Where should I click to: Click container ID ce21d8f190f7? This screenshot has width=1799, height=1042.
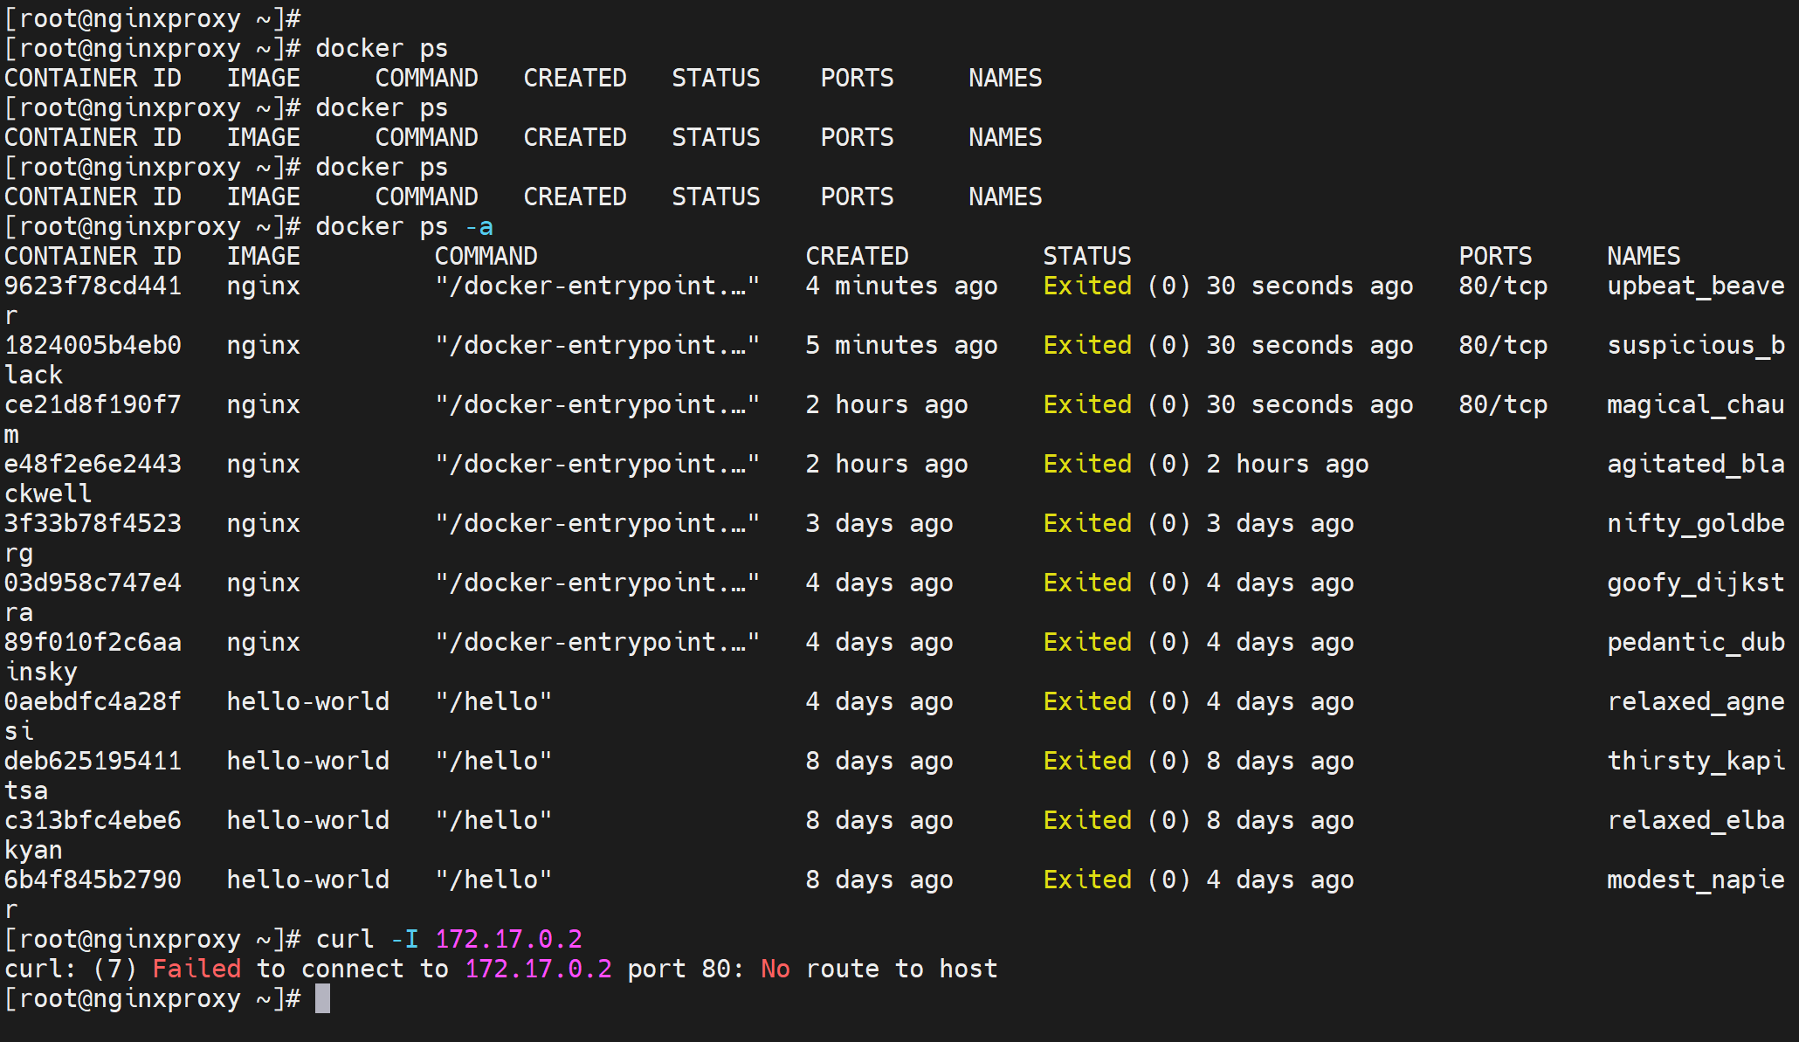pos(93,404)
